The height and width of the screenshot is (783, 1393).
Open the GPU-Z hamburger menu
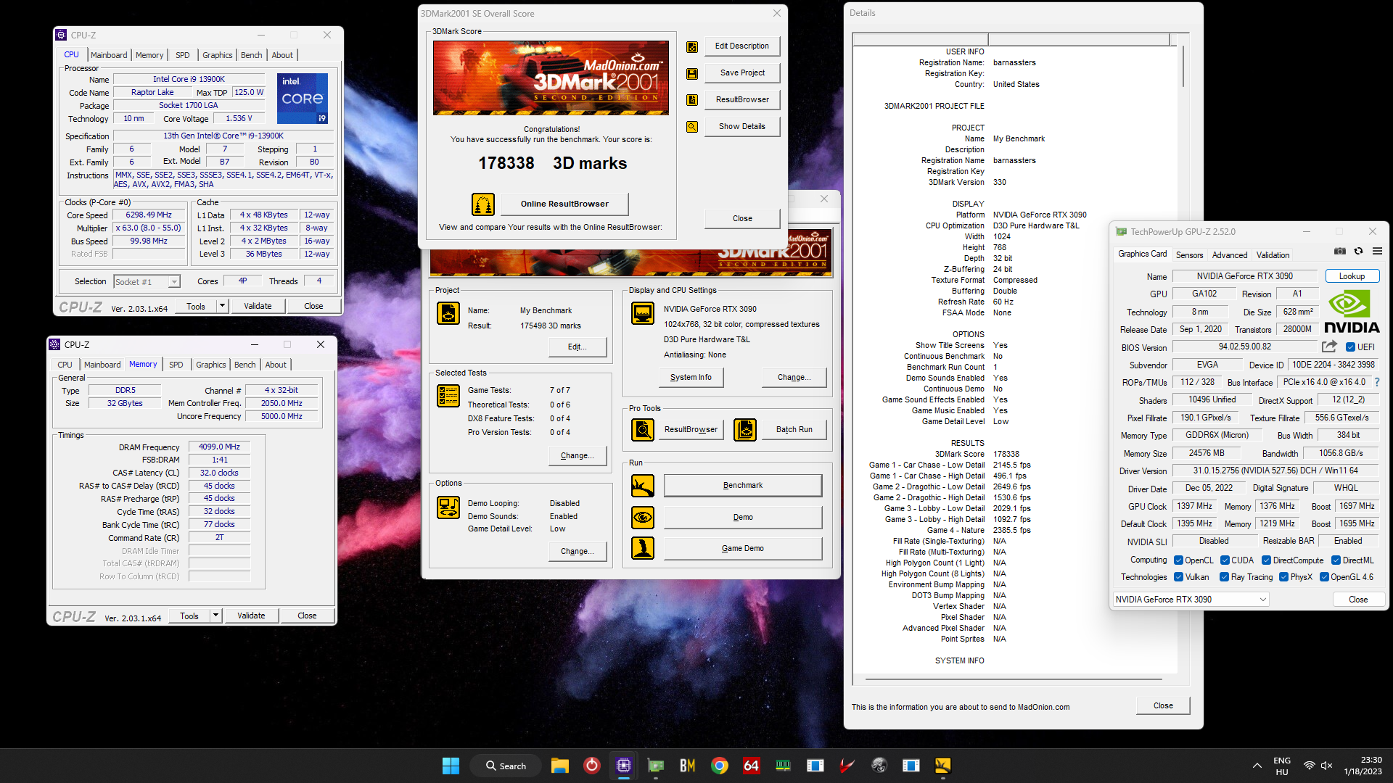(x=1377, y=252)
